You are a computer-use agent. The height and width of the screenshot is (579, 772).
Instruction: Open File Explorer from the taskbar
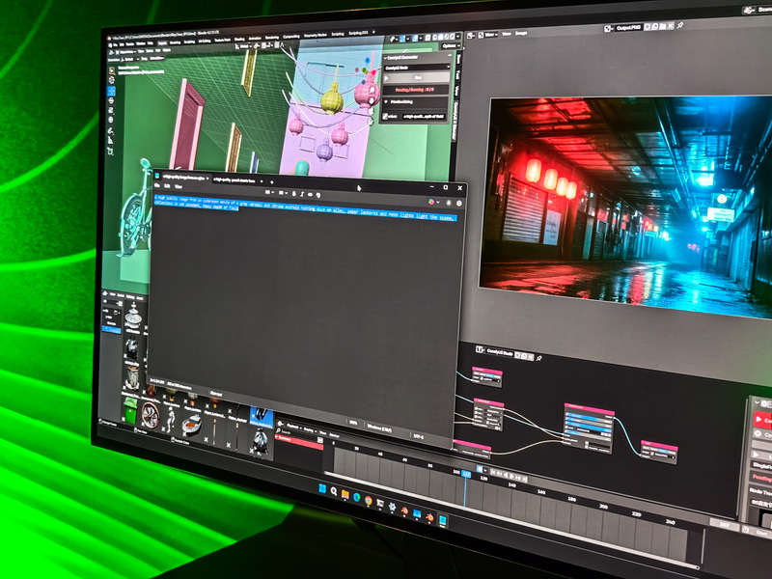click(x=345, y=494)
